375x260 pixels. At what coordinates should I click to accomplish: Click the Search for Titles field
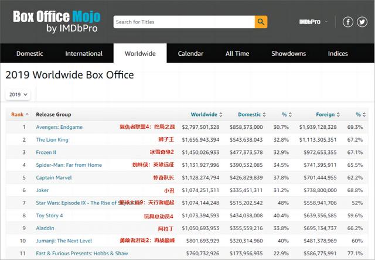point(184,22)
